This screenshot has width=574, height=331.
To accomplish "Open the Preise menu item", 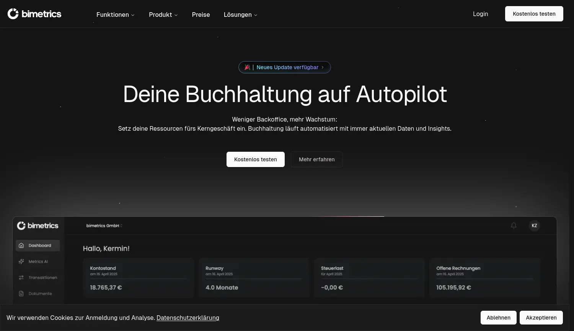I will [201, 15].
